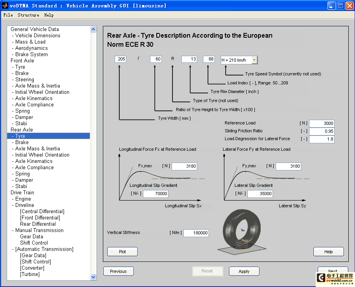The height and width of the screenshot is (287, 355).
Task: Open the File menu
Action: click(x=8, y=15)
